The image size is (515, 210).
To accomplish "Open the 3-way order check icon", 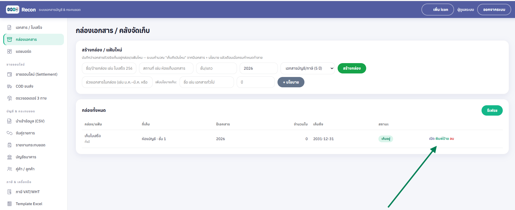I will click(10, 98).
